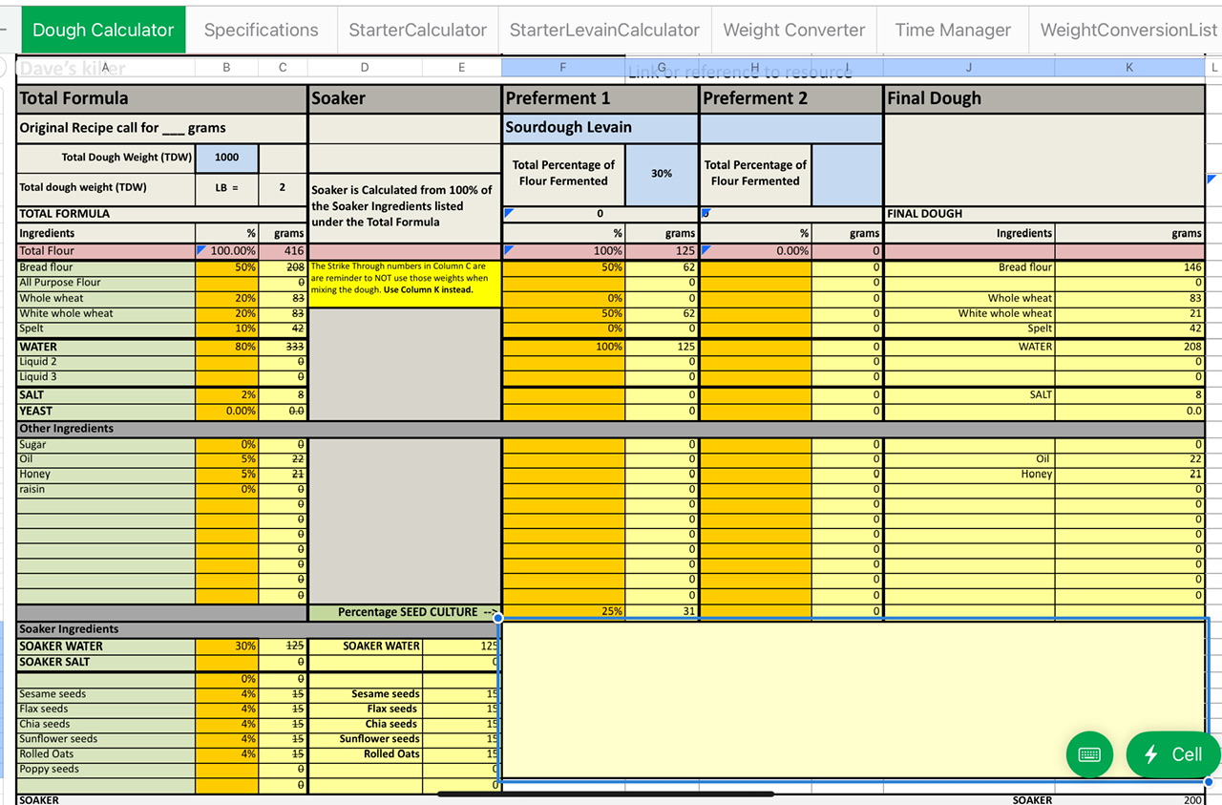This screenshot has width=1222, height=805.
Task: Click 'Total Flour' row label
Action: pyautogui.click(x=106, y=251)
